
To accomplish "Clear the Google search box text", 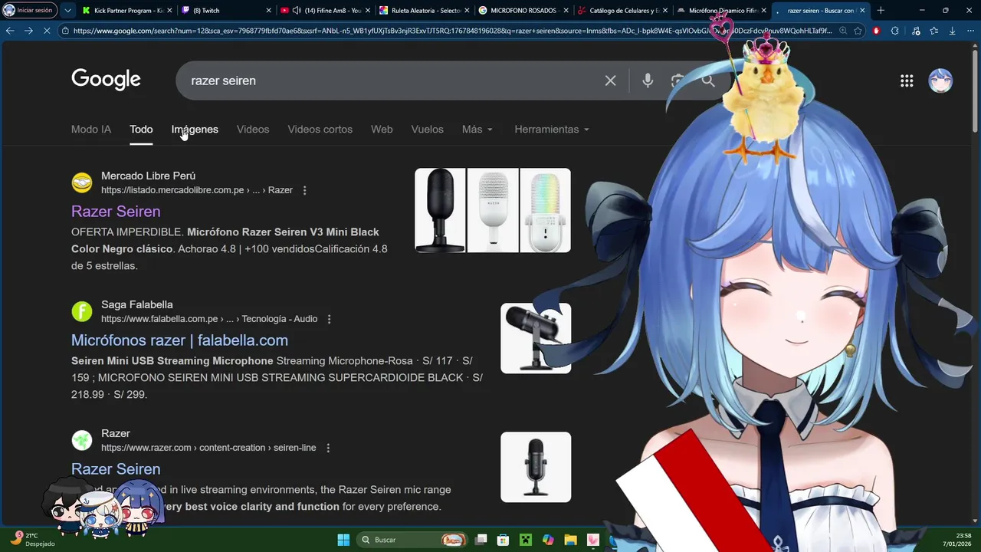I will [x=610, y=80].
